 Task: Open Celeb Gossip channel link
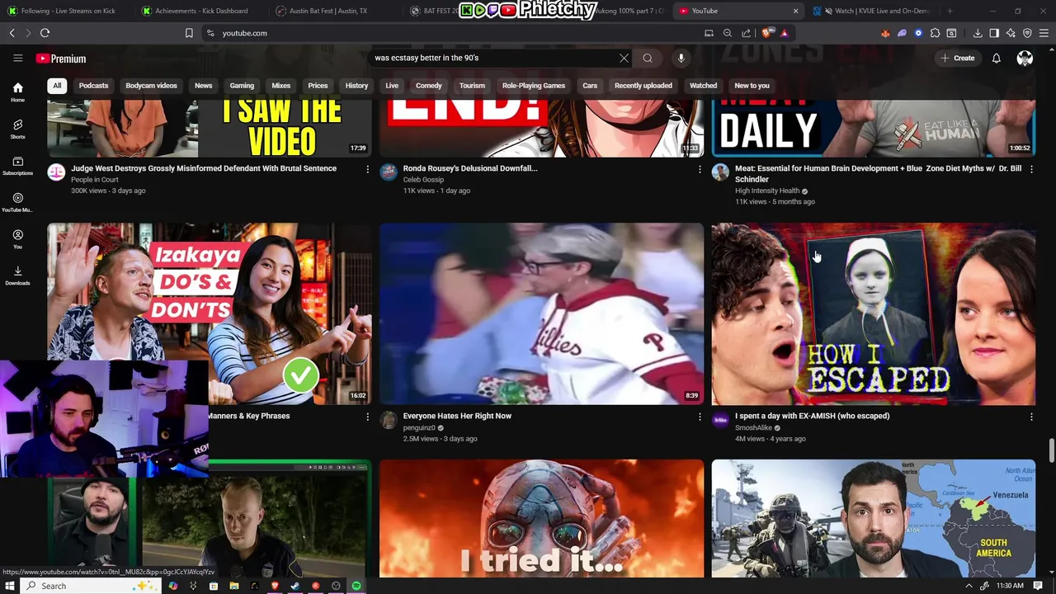[423, 180]
